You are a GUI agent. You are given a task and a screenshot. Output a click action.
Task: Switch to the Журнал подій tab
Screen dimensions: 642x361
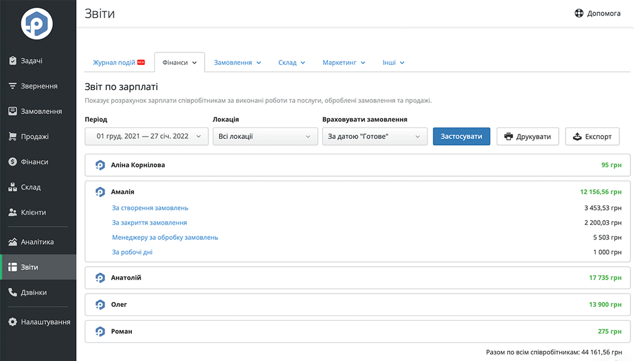119,63
